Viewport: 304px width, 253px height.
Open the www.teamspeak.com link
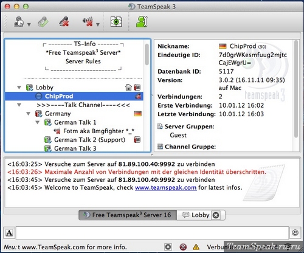click(166, 187)
